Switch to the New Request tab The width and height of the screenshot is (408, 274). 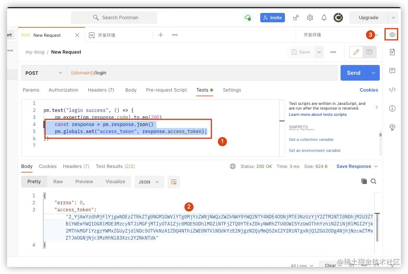47,35
